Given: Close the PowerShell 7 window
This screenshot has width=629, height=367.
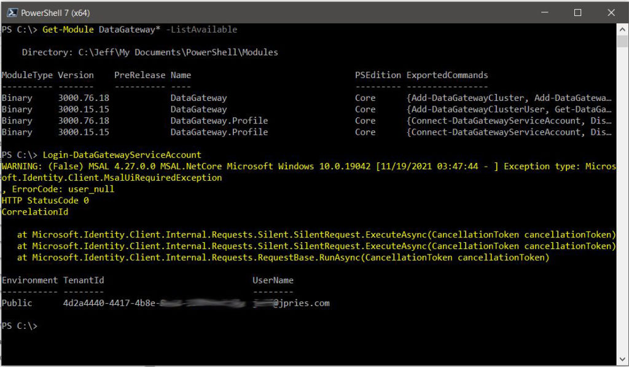Looking at the screenshot, I should [611, 12].
